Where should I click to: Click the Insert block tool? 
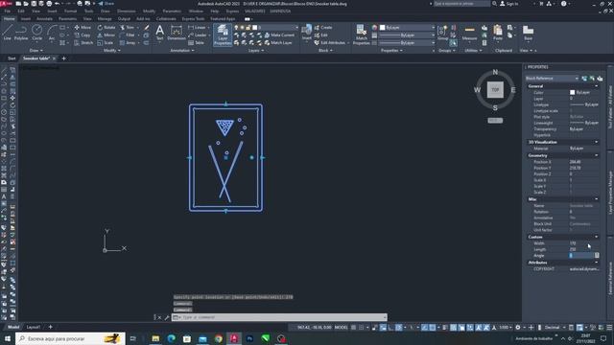tap(307, 33)
